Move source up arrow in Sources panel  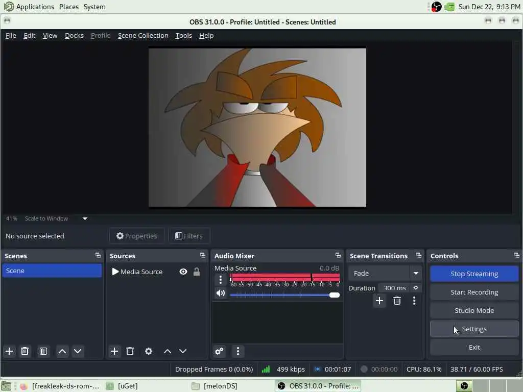point(168,351)
